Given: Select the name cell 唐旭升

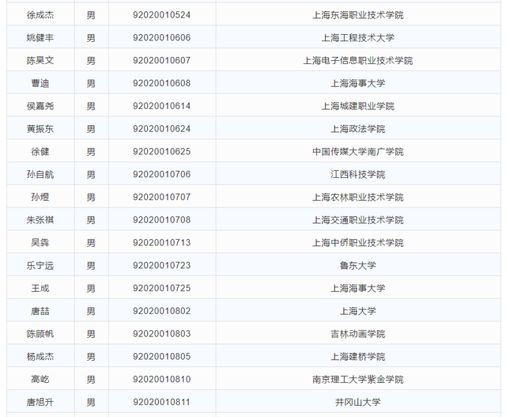Looking at the screenshot, I should (x=40, y=402).
